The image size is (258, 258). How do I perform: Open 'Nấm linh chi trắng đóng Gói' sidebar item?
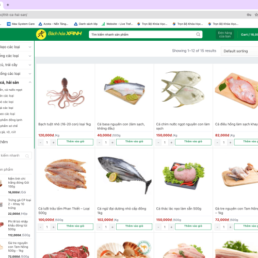[x=19, y=183]
